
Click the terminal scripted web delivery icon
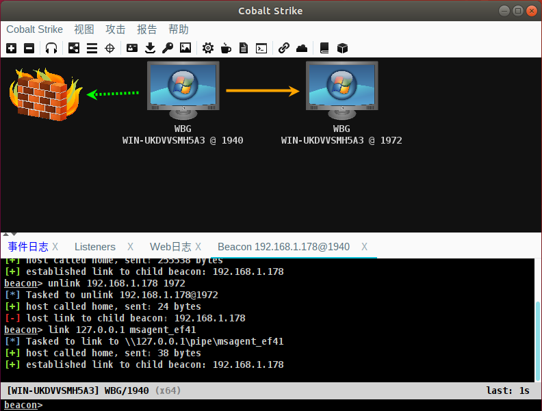pyautogui.click(x=261, y=48)
